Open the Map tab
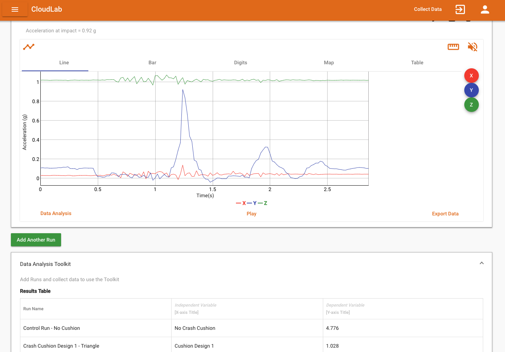 (329, 62)
